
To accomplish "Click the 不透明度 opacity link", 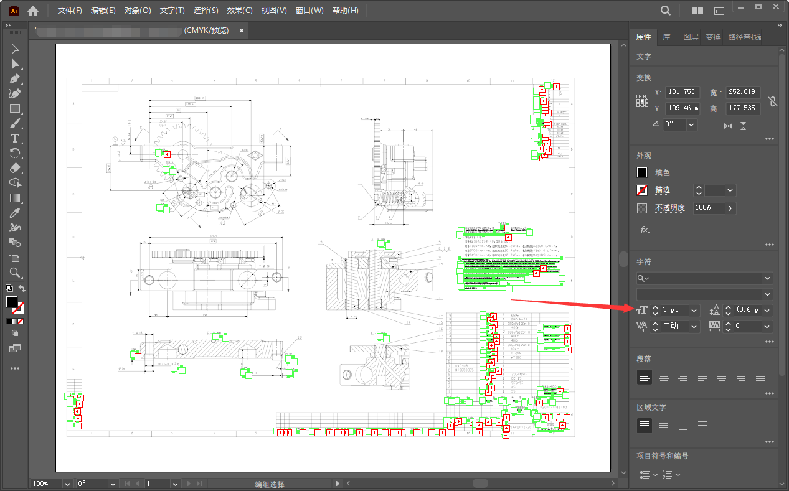I will pyautogui.click(x=669, y=208).
